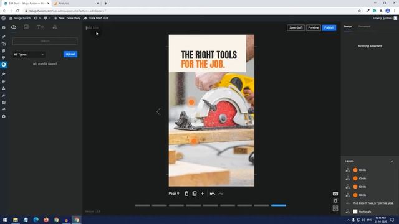Open Comments in the WordPress sidebar

click(x=4, y=58)
